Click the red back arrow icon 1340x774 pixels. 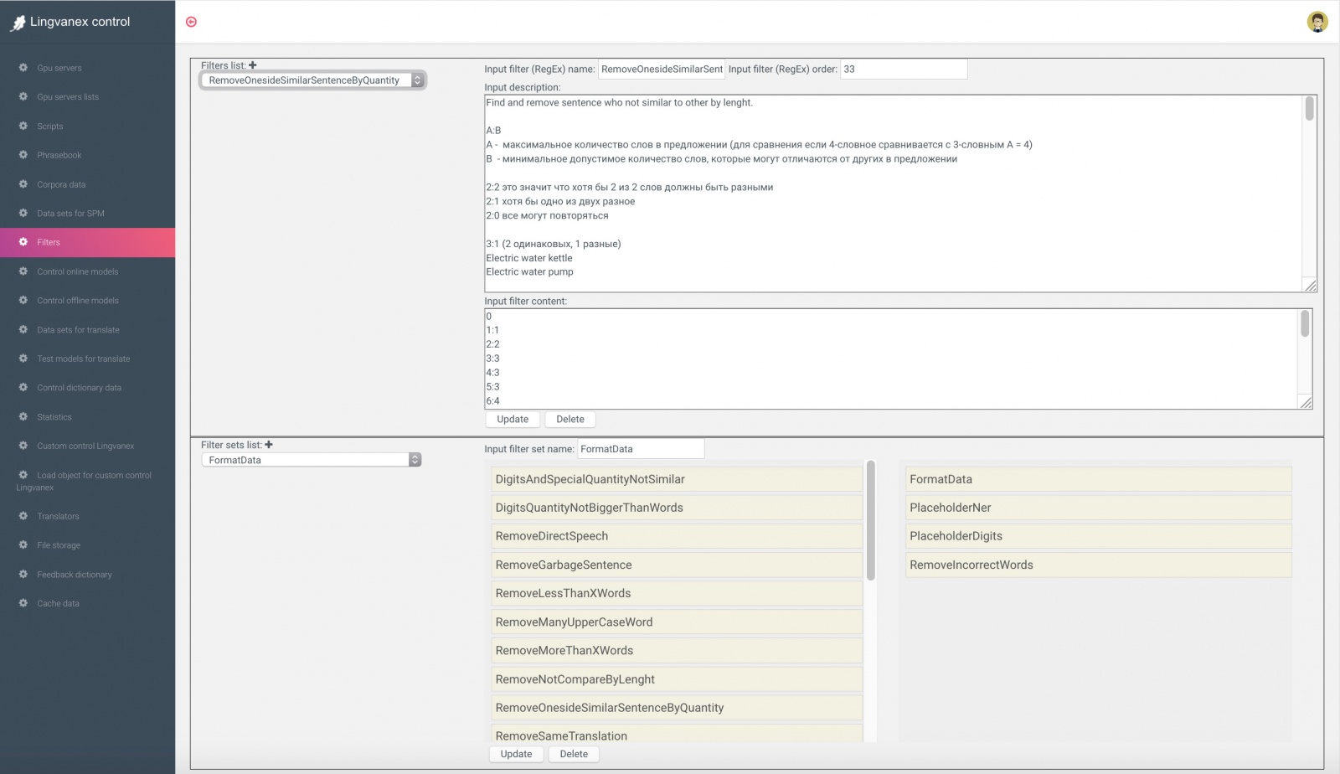click(x=191, y=22)
